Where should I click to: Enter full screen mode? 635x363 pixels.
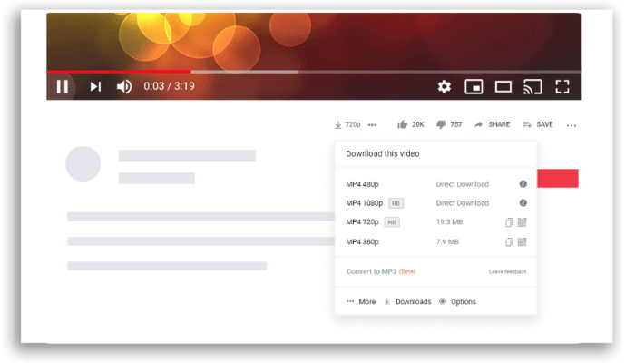pos(562,87)
